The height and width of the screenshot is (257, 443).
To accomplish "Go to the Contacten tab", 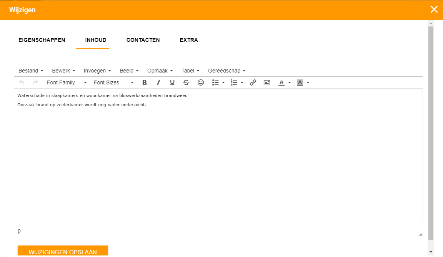I will (x=143, y=40).
